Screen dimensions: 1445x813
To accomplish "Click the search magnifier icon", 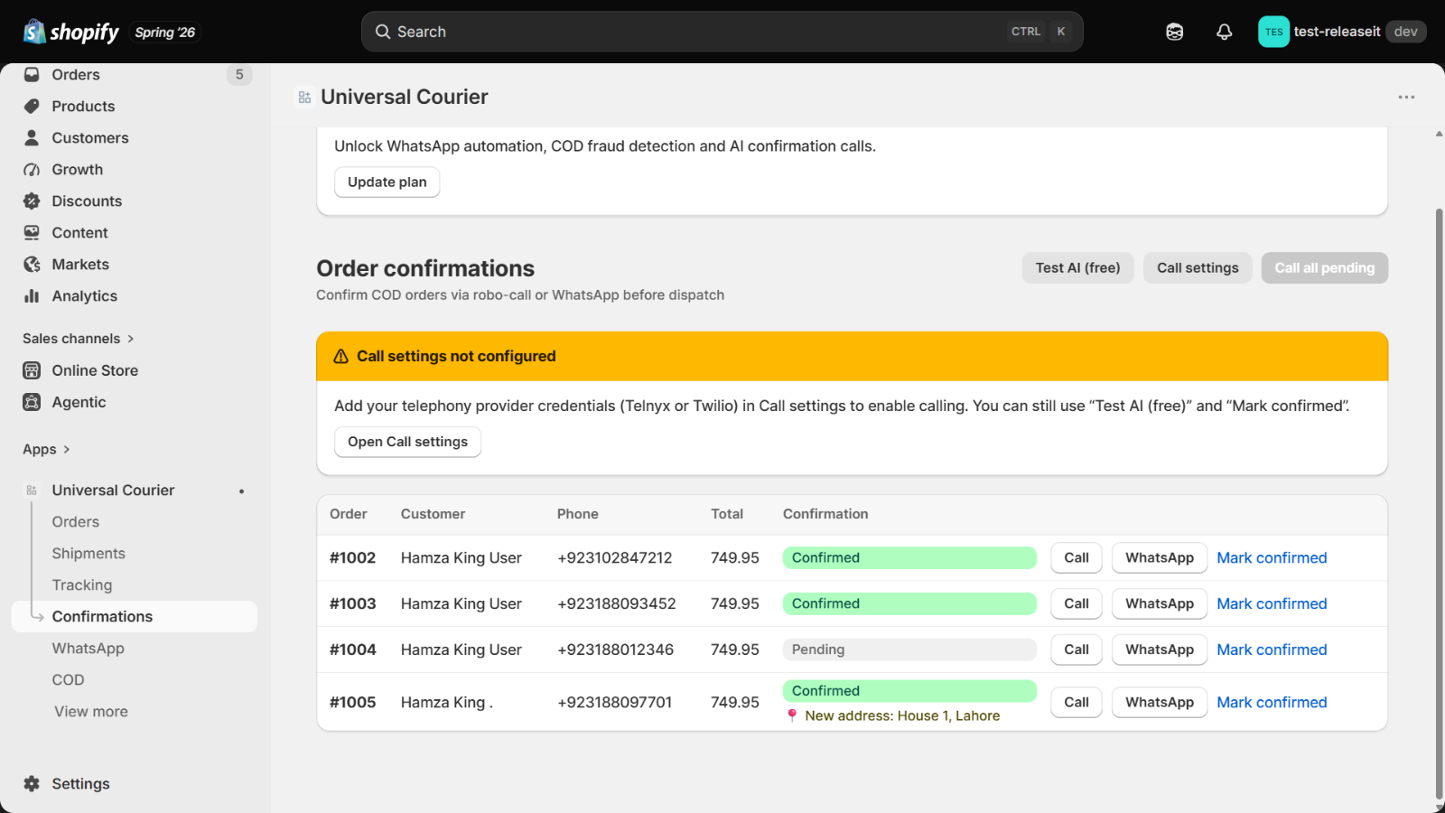I will pyautogui.click(x=383, y=32).
